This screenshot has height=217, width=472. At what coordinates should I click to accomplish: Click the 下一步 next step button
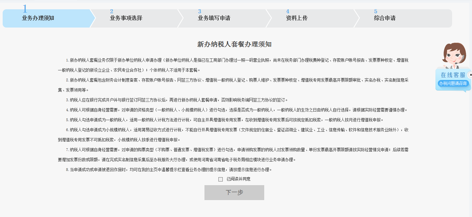[x=234, y=192]
